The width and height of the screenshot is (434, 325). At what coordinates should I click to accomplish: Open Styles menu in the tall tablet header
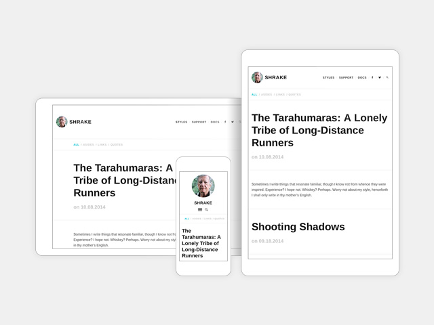(x=328, y=78)
